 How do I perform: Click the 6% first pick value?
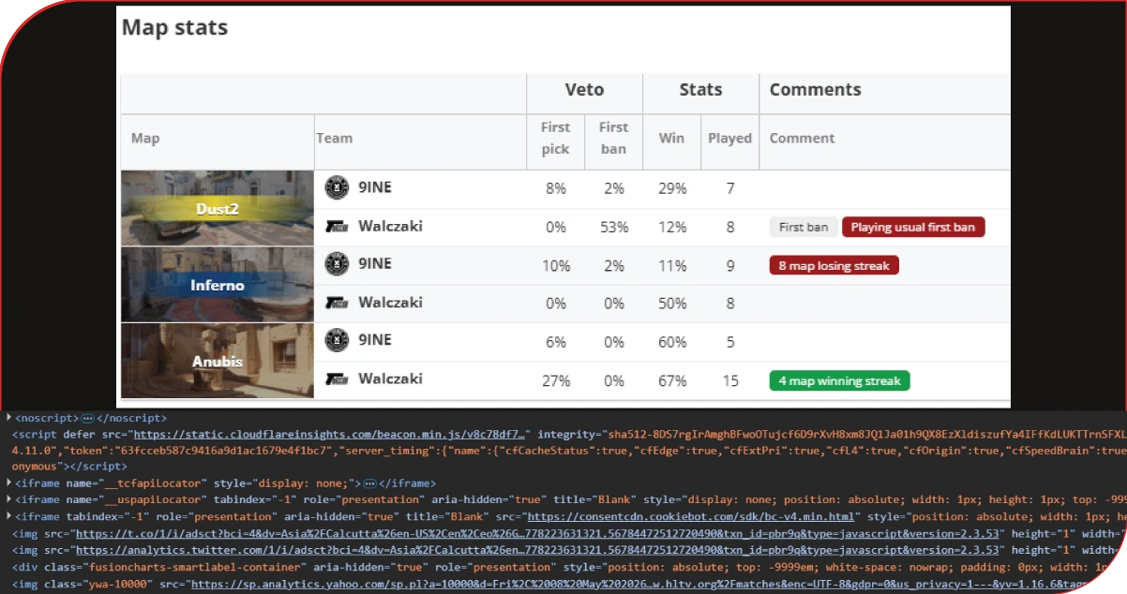tap(556, 343)
